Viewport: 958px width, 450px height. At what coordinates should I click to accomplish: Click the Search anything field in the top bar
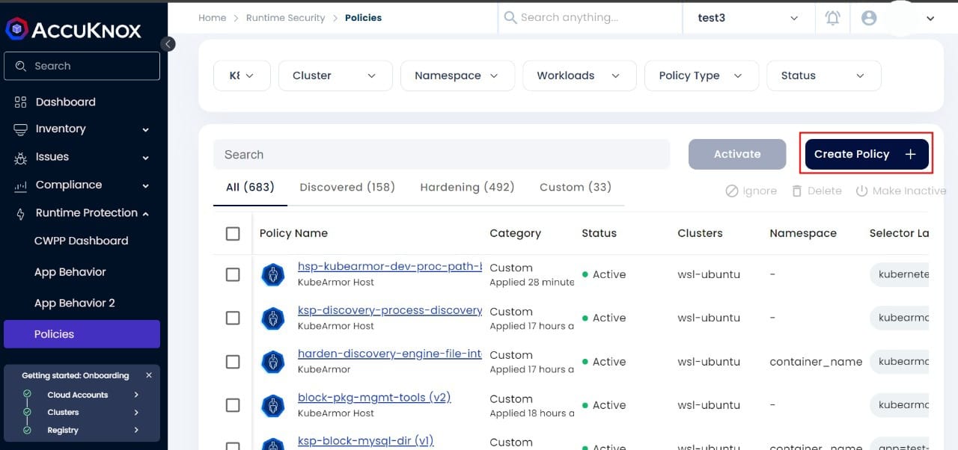tap(590, 18)
